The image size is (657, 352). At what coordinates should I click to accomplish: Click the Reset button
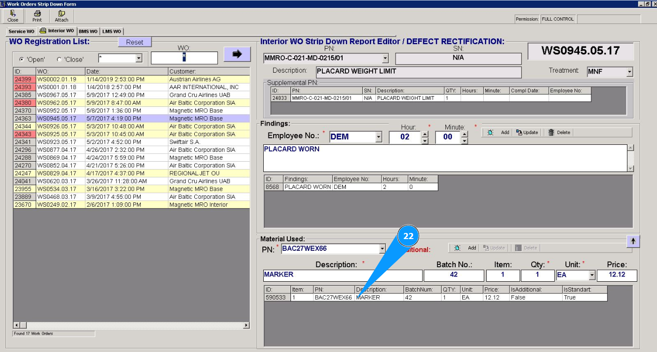pyautogui.click(x=134, y=42)
